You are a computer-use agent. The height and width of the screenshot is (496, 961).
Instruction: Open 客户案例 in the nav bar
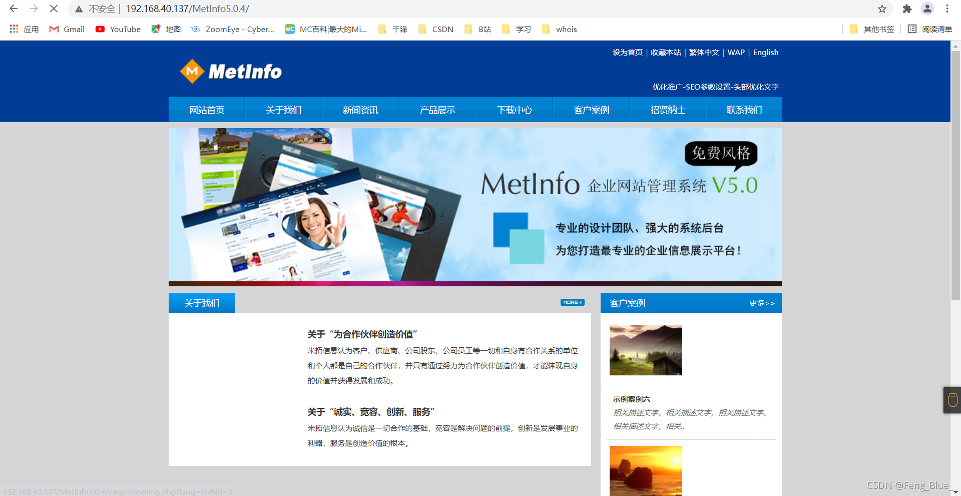click(591, 110)
